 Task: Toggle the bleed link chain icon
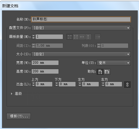click(127, 85)
